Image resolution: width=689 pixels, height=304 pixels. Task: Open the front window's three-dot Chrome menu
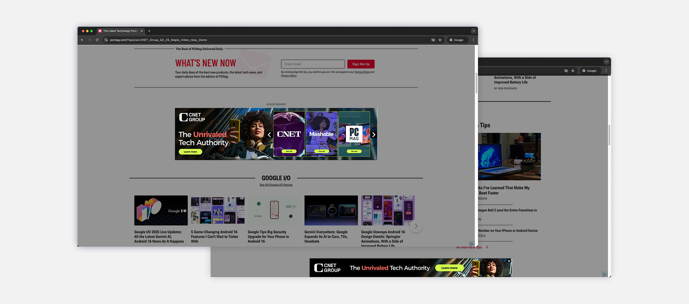pos(473,40)
